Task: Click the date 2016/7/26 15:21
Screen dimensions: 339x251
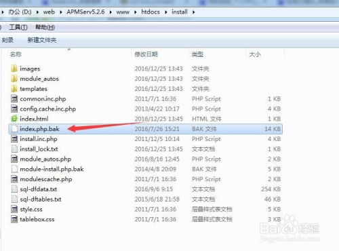Action: coord(157,129)
